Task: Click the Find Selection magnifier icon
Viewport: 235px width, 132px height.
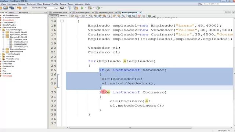Action: [x=91, y=16]
